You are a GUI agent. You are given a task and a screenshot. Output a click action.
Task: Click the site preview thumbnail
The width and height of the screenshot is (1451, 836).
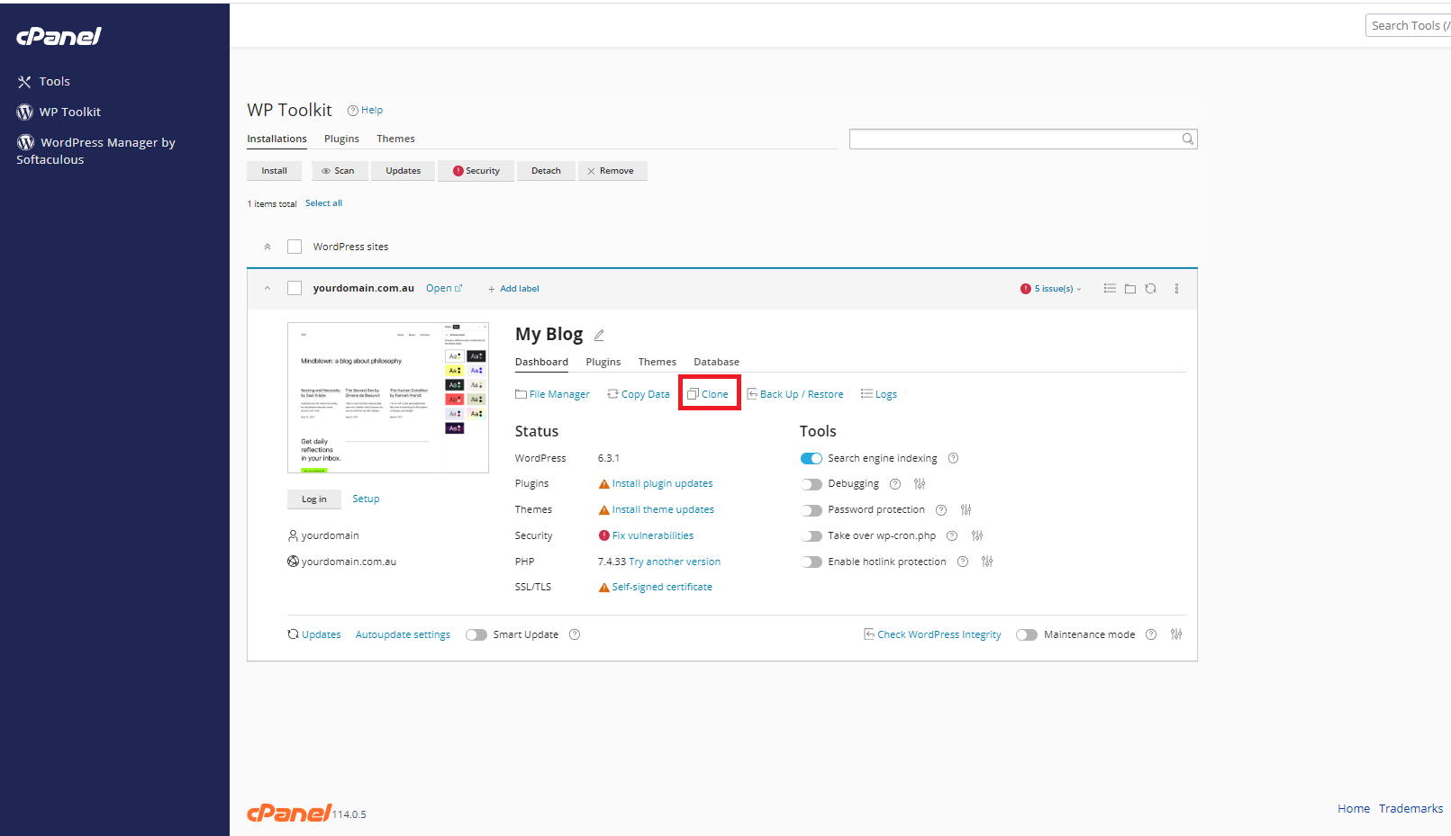(388, 398)
